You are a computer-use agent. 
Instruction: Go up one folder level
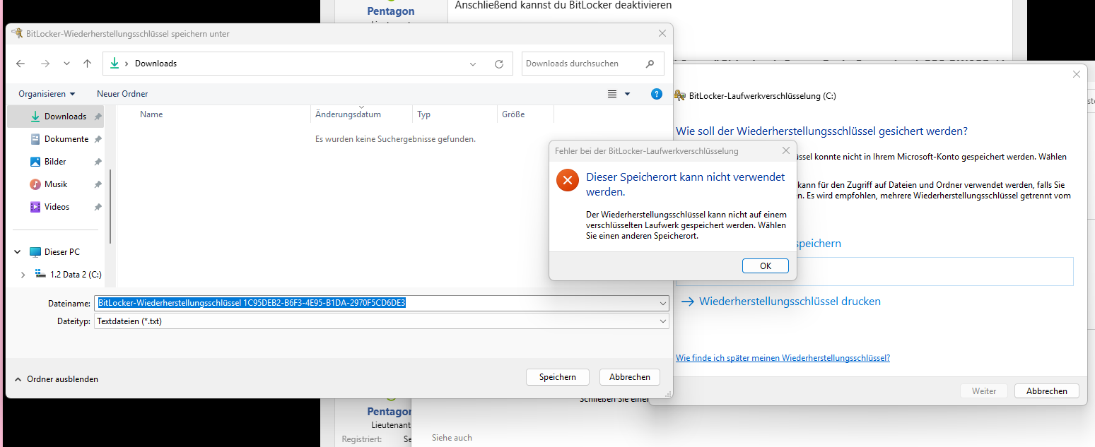tap(87, 64)
